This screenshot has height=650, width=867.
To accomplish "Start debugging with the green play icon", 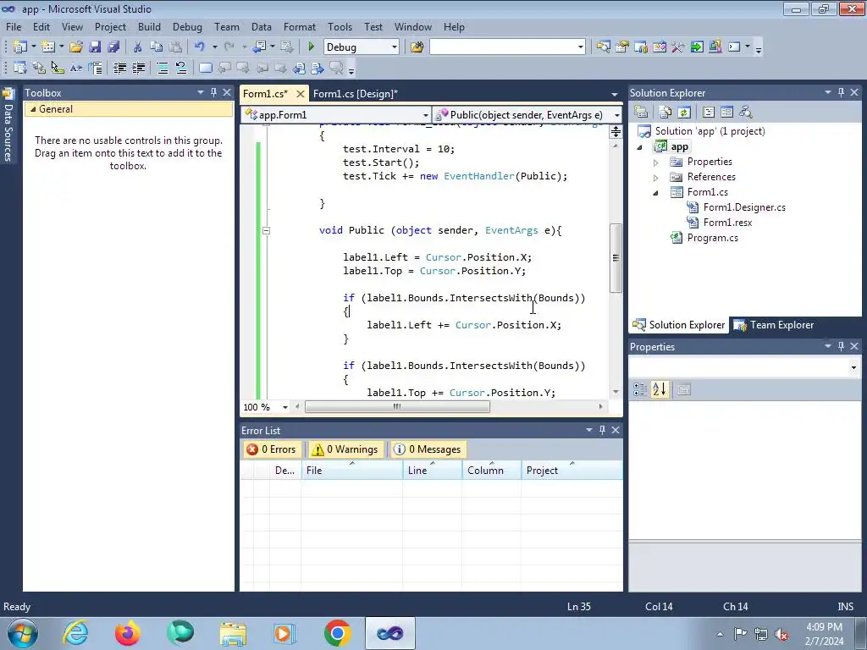I will [312, 47].
